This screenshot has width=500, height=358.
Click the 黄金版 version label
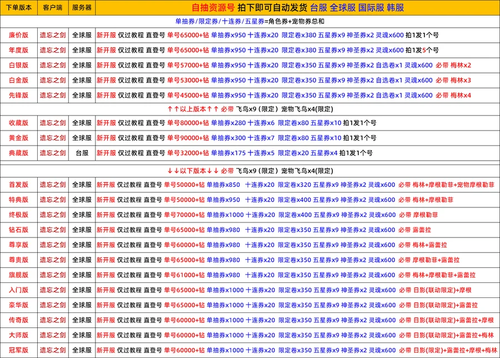click(18, 138)
